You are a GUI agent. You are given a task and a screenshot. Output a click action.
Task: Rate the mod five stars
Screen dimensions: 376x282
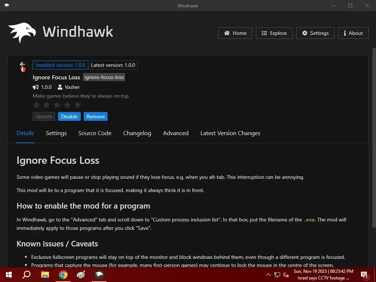(77, 105)
